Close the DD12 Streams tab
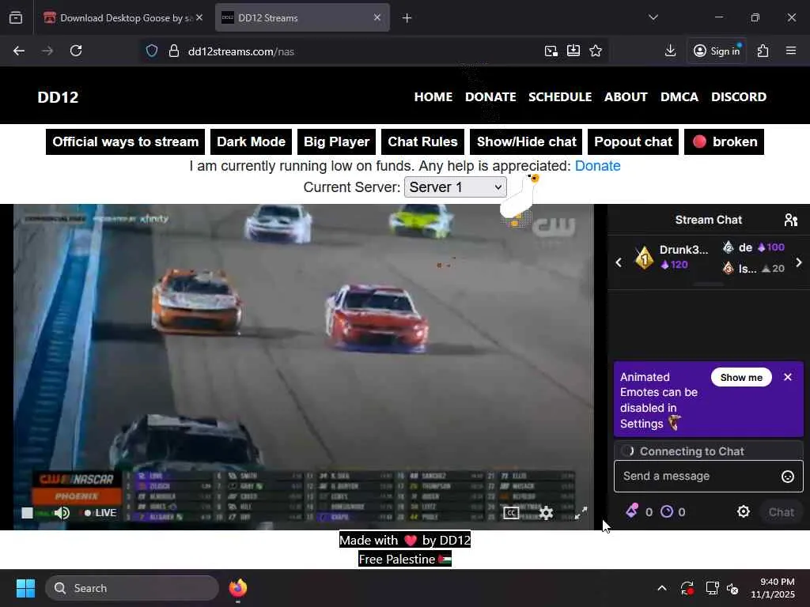Viewport: 810px width, 607px height. coord(377,17)
